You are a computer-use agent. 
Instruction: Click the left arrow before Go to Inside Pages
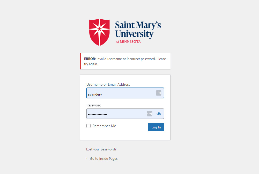coord(87,159)
